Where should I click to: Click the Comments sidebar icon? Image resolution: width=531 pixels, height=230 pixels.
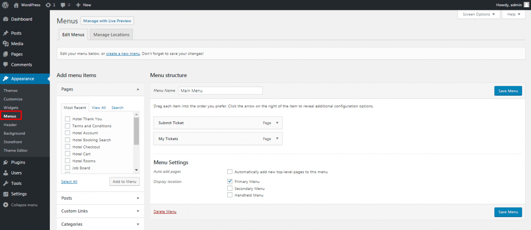click(x=5, y=65)
